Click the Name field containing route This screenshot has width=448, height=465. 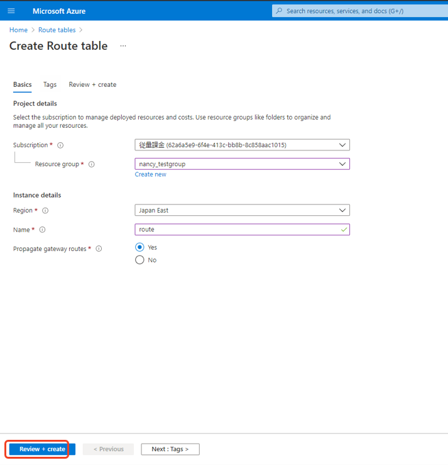242,230
